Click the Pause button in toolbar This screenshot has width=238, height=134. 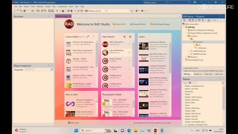(x=68, y=11)
